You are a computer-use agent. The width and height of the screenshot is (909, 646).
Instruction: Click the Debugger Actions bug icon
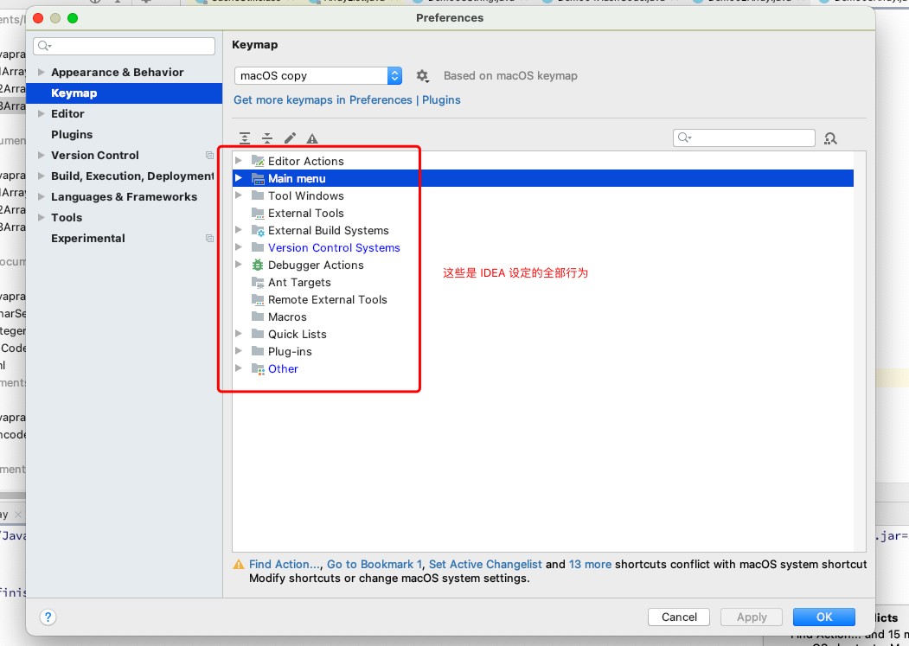[258, 265]
